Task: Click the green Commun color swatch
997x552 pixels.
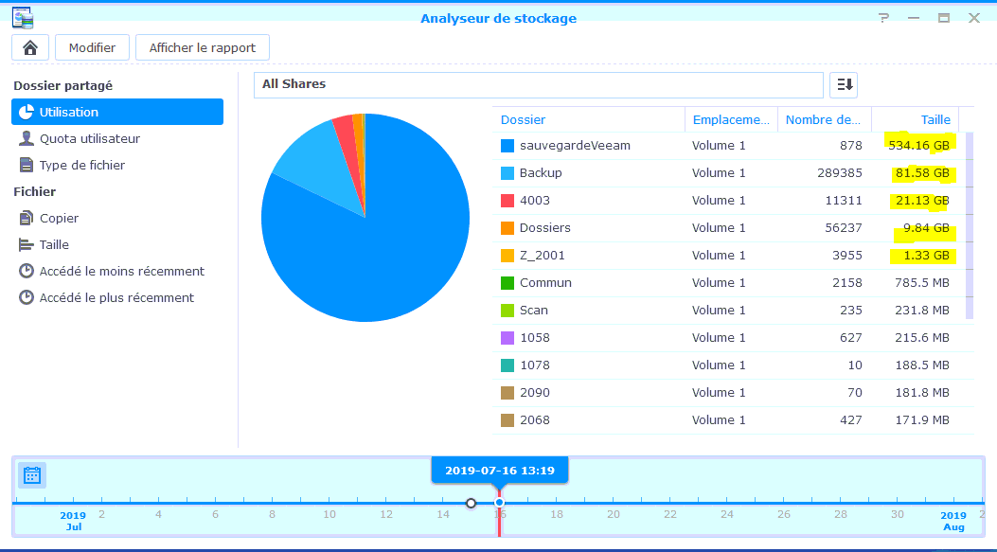Action: 507,283
